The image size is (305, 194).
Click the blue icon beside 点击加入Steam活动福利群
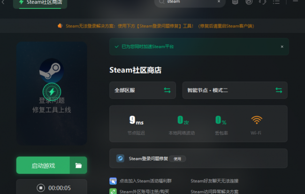pyautogui.click(x=113, y=181)
